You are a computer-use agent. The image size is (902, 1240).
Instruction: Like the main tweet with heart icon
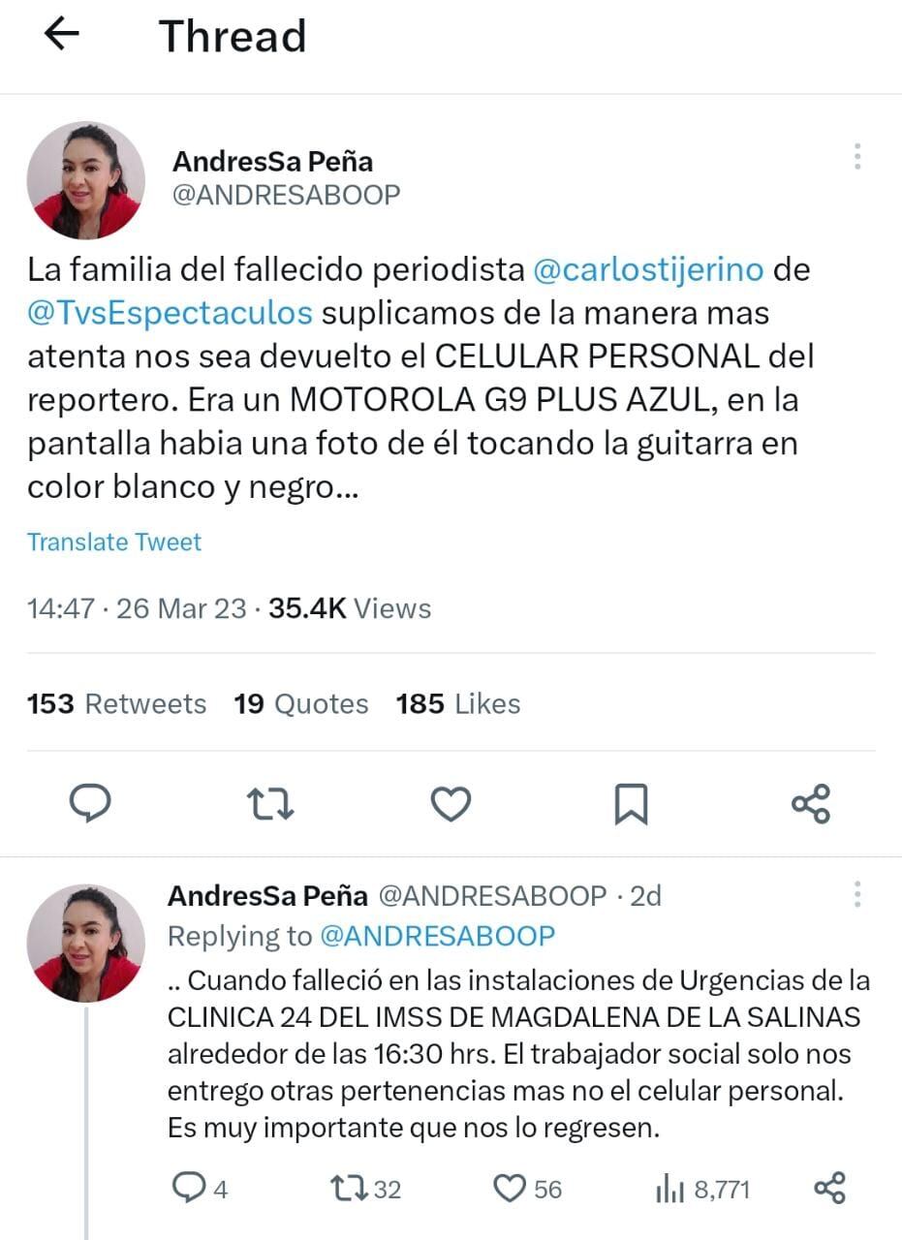(451, 804)
